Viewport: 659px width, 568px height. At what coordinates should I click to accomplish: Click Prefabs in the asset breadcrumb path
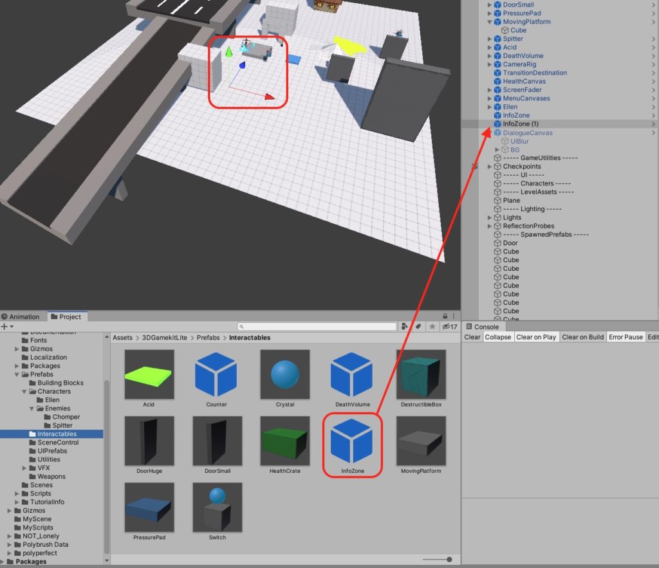click(208, 338)
